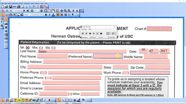This screenshot has width=186, height=104.
Task: Select the radio button tool in sidebar
Action: click(x=6, y=31)
